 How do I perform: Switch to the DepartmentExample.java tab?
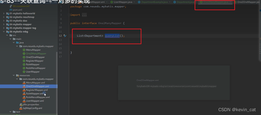[154, 2]
